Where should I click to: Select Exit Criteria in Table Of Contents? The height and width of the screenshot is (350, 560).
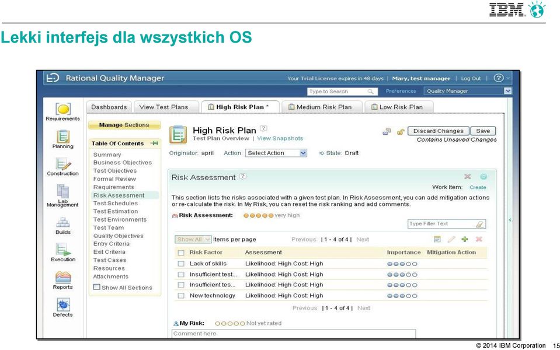point(109,252)
